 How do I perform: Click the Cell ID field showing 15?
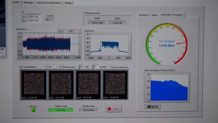[50, 20]
